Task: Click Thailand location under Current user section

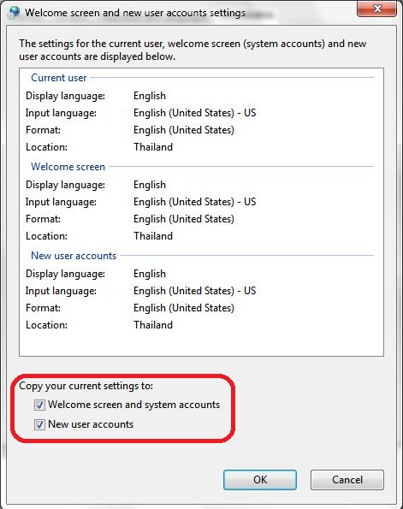Action: click(x=153, y=147)
